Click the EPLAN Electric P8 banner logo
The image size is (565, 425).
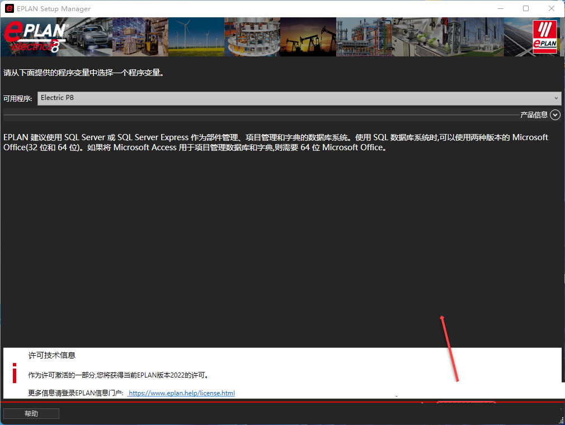point(35,37)
